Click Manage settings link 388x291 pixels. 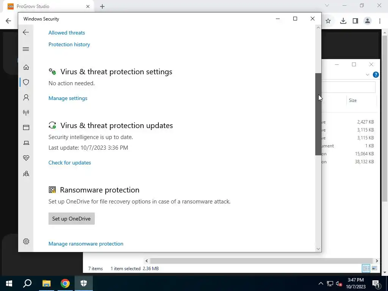(x=68, y=98)
